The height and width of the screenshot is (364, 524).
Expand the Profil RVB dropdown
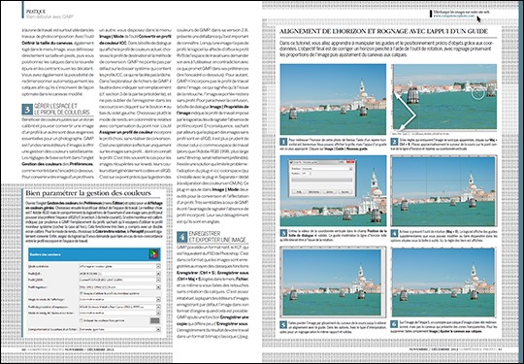point(119,274)
